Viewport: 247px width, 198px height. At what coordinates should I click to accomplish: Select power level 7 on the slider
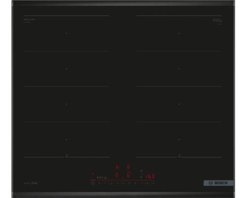coord(141,183)
